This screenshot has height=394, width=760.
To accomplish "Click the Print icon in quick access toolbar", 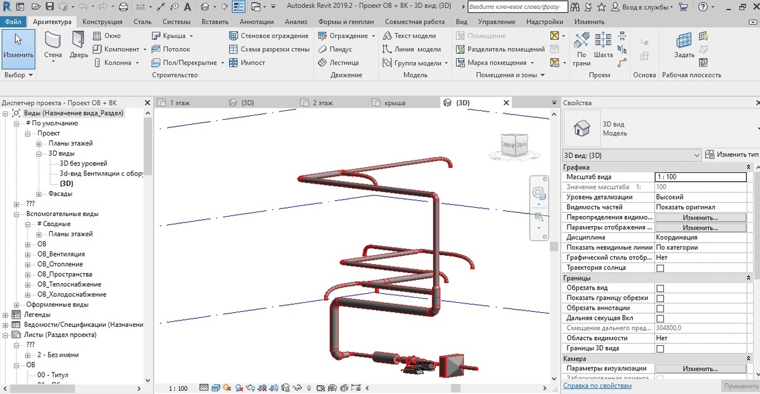I will 123,8.
